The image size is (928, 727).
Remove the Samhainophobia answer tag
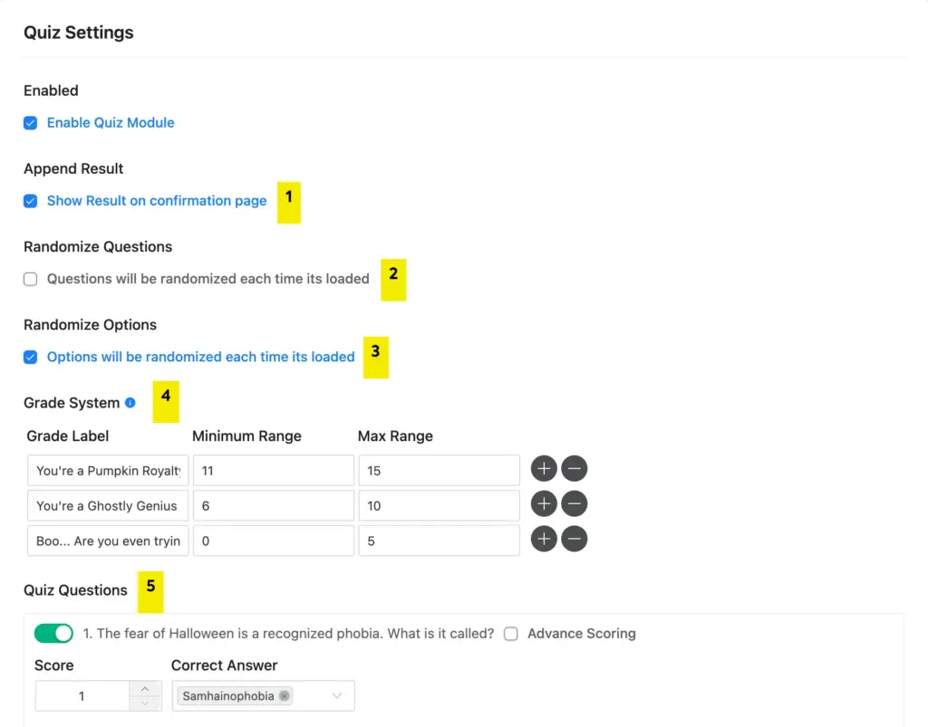coord(285,695)
